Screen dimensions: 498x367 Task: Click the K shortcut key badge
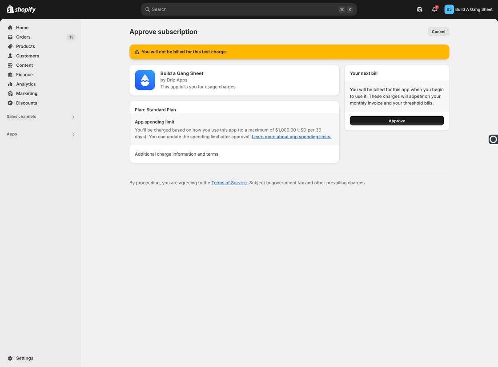tap(350, 9)
